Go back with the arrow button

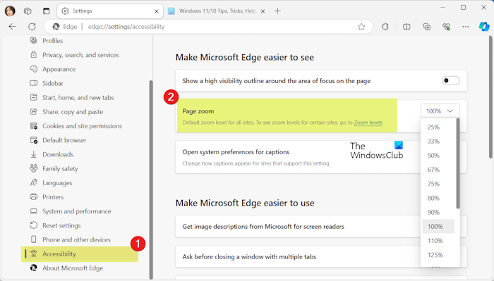click(x=12, y=27)
